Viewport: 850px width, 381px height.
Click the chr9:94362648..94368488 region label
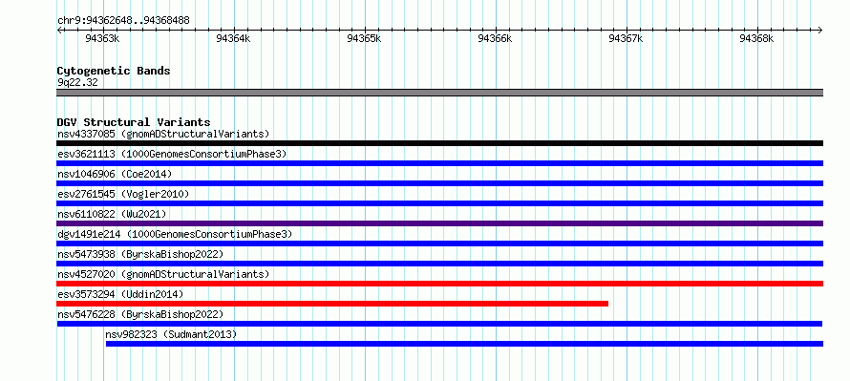[123, 21]
